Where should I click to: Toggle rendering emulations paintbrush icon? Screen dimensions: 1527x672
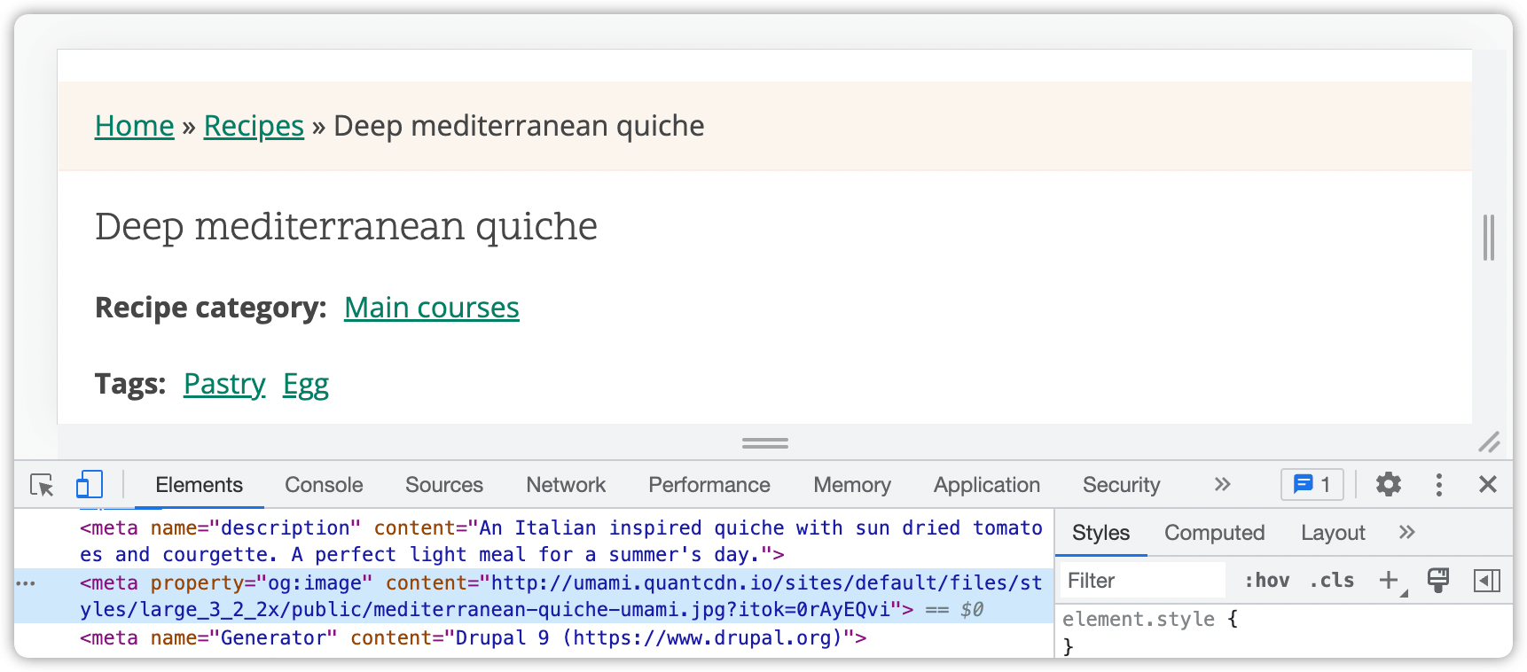(x=1437, y=580)
